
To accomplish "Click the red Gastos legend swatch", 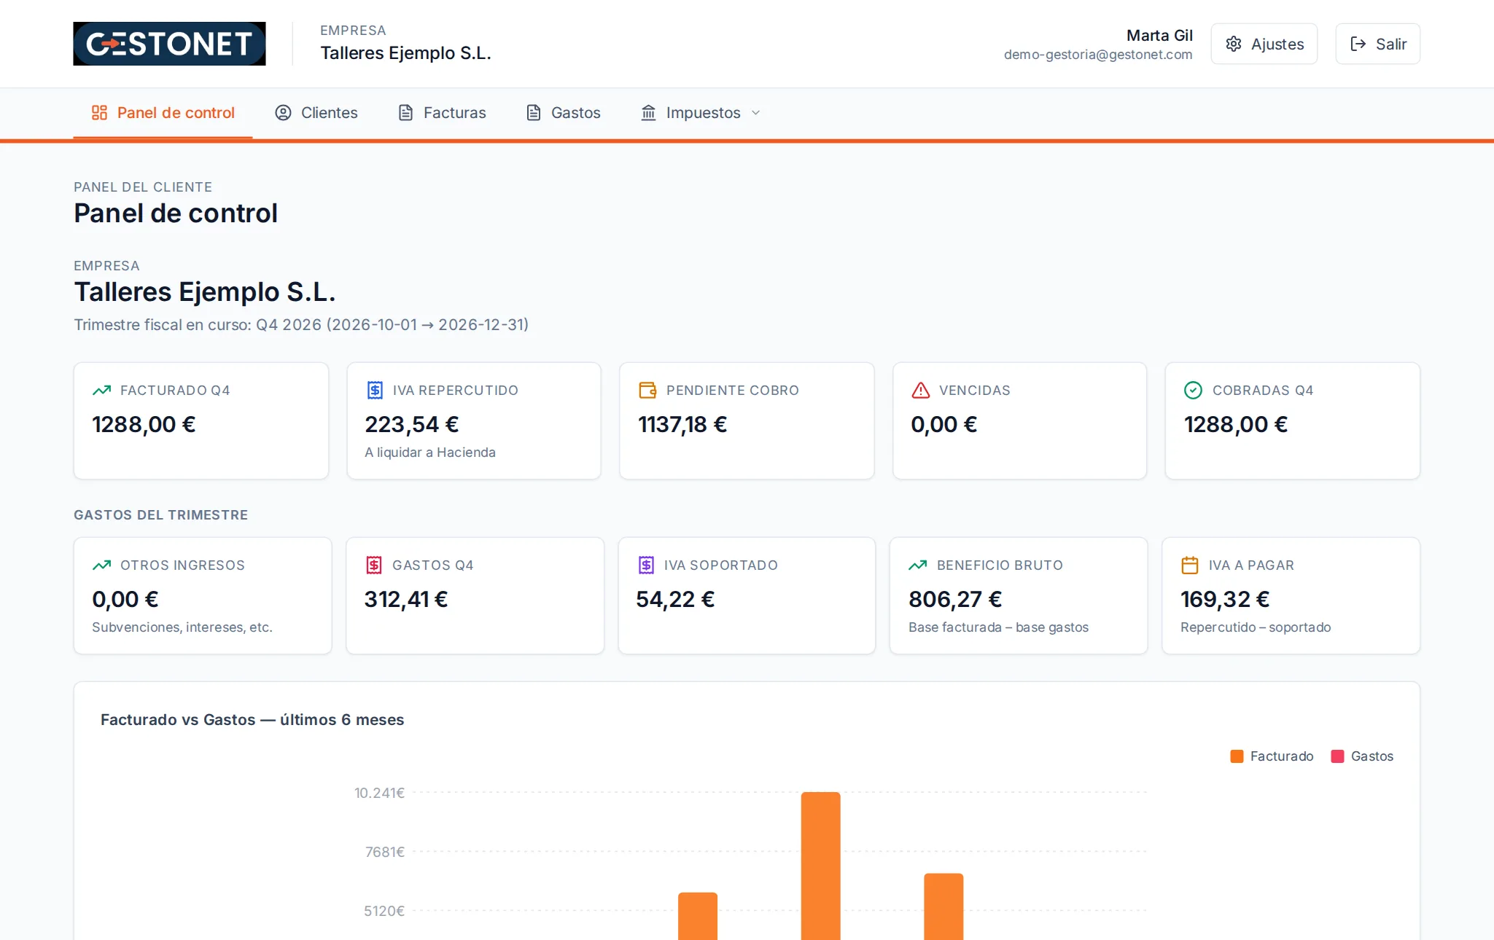I will (x=1337, y=756).
